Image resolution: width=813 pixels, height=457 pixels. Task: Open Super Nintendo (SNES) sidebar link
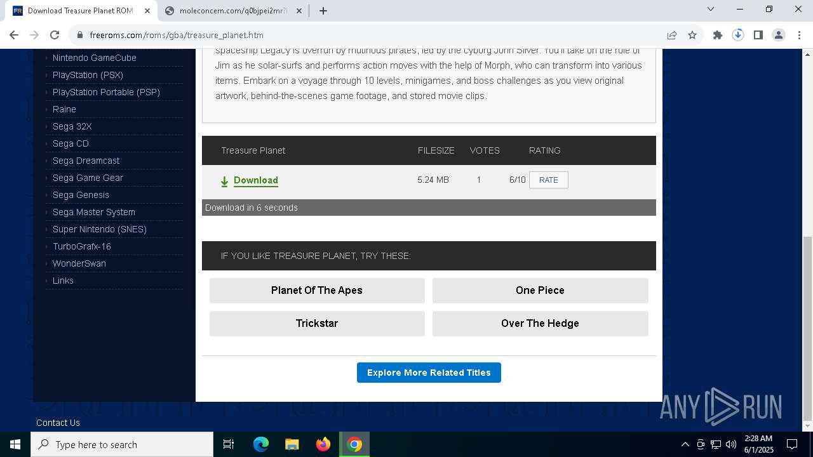coord(100,229)
